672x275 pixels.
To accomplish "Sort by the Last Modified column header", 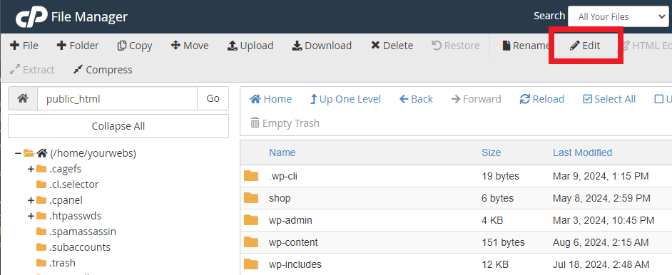I will 582,152.
